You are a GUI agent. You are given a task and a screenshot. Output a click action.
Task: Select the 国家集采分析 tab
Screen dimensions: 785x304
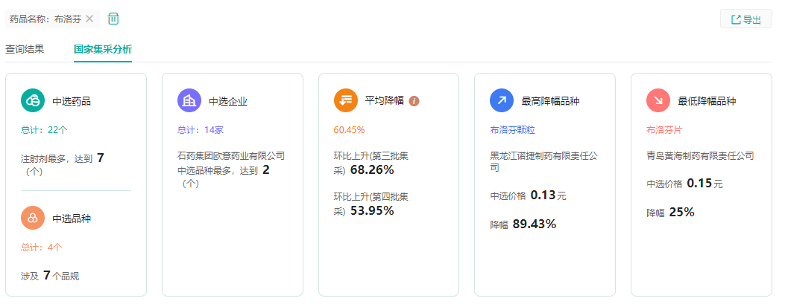pos(103,50)
